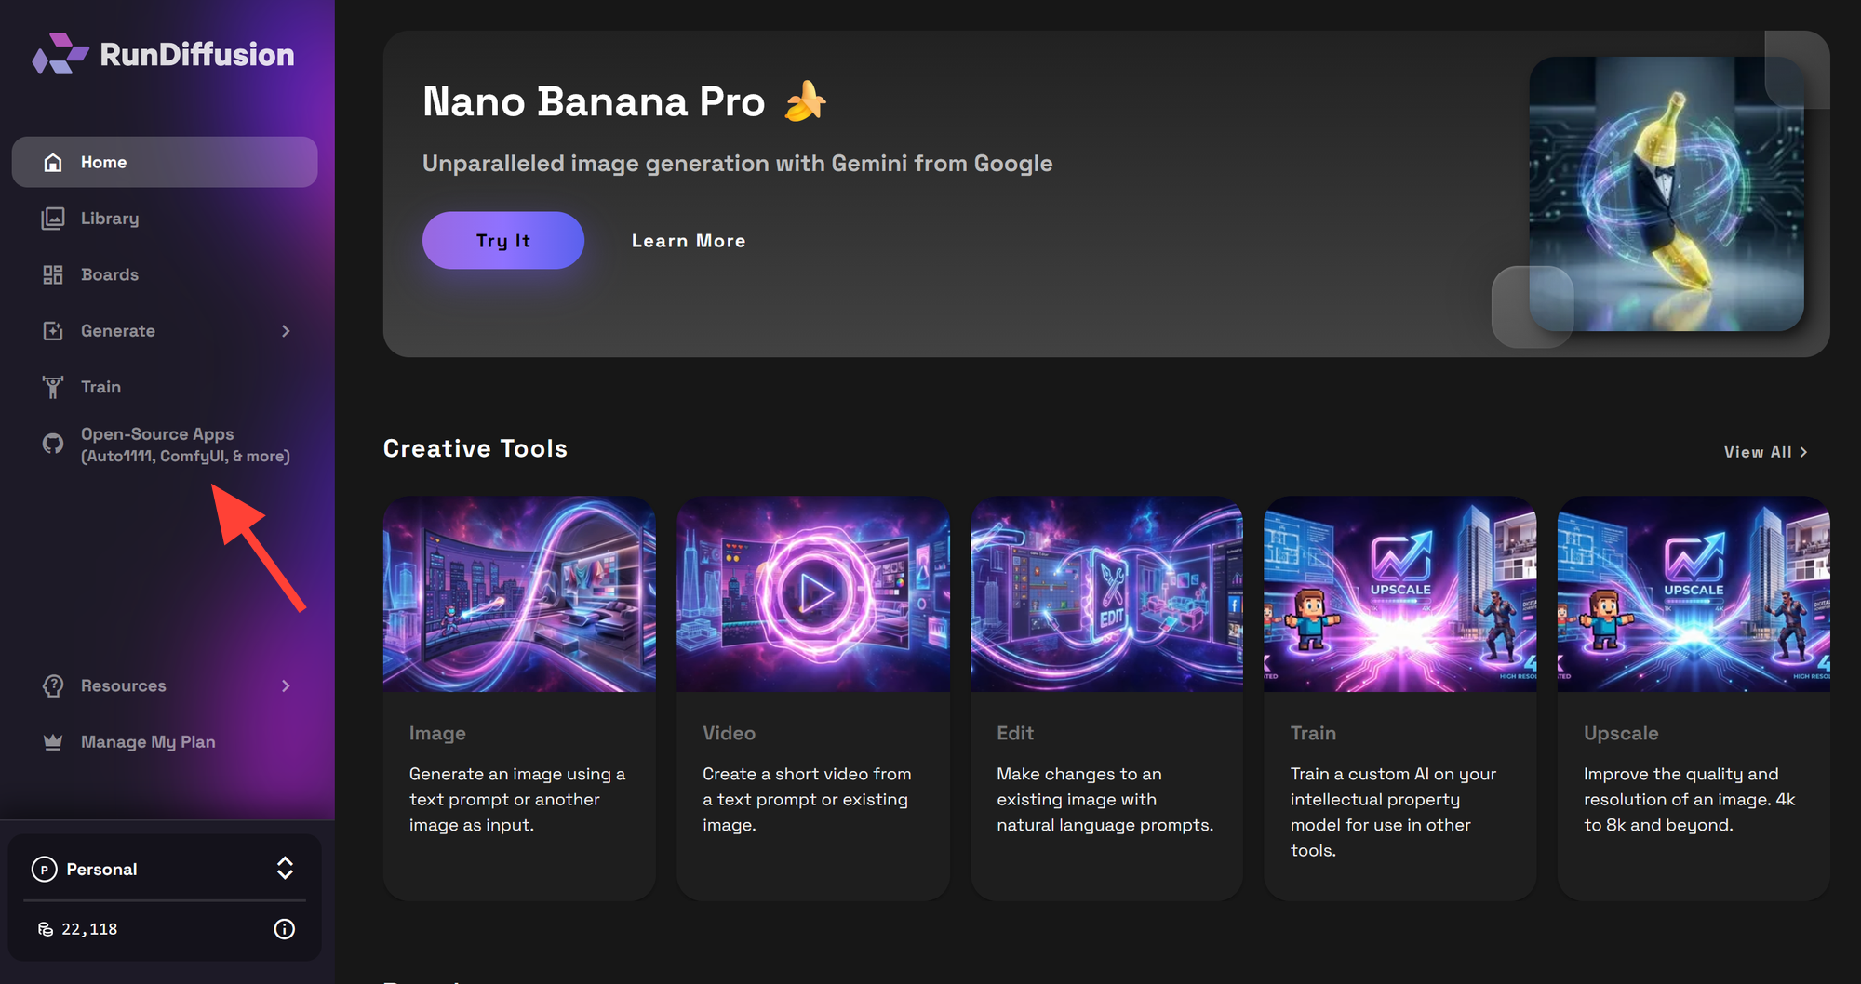This screenshot has height=984, width=1861.
Task: Select the Train weightlifter icon
Action: pyautogui.click(x=53, y=387)
